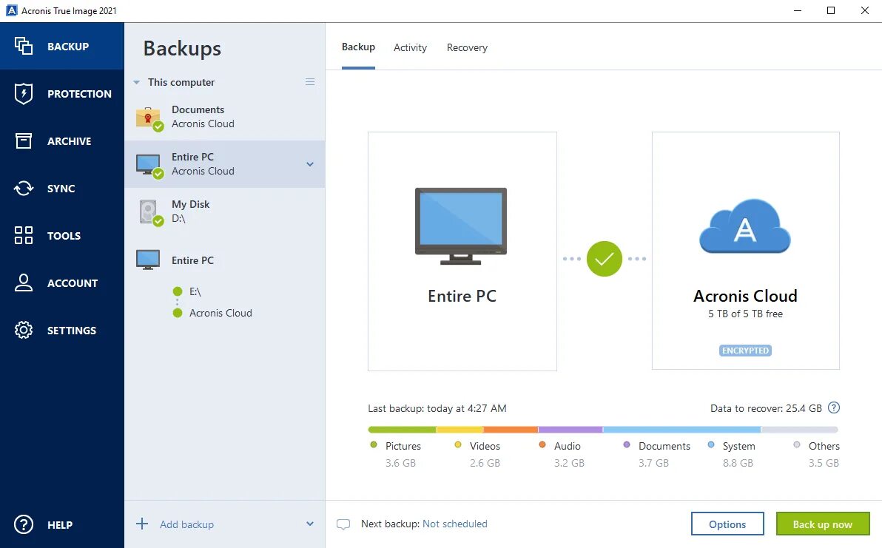This screenshot has height=548, width=882.
Task: Open the Add backup dropdown arrow
Action: click(310, 524)
